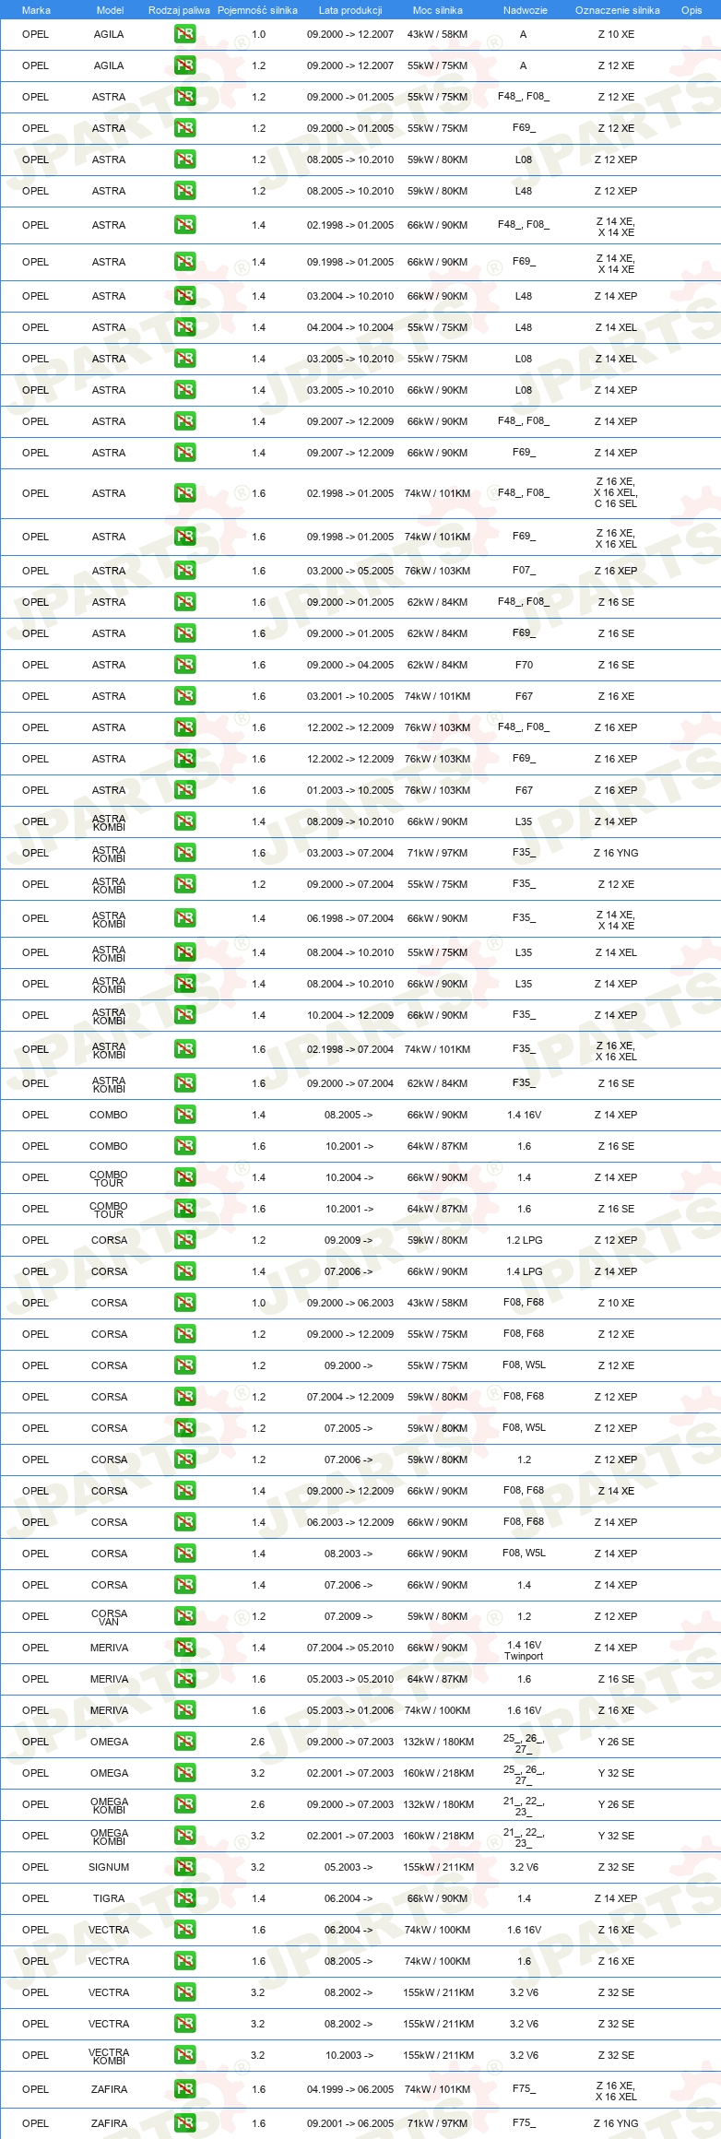Image resolution: width=721 pixels, height=2139 pixels.
Task: Click 1.2 LPG body cell in Corsa row
Action: (x=524, y=1240)
